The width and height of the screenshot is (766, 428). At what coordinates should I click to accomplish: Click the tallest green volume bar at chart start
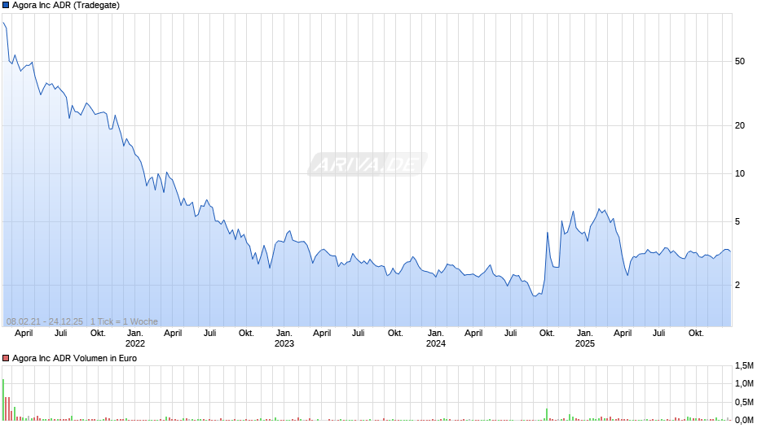pos(3,400)
